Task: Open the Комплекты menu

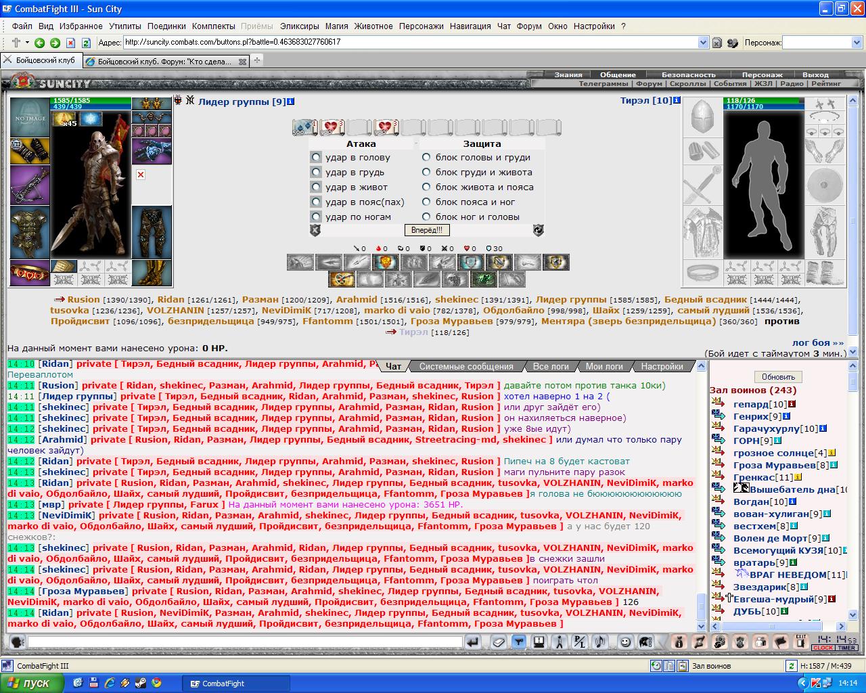Action: point(213,26)
